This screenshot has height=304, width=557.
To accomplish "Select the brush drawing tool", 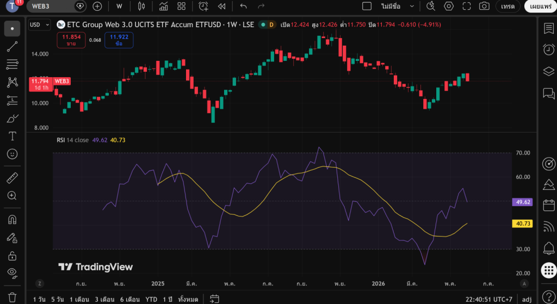I will point(12,118).
